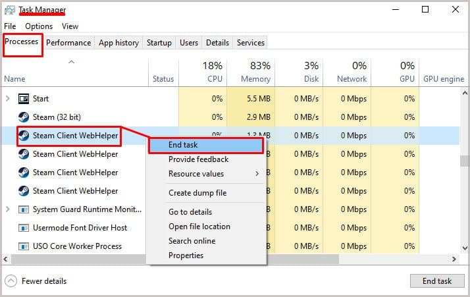Click the Task Manager title bar icon
Viewport: 470px width, 297px height.
[10, 10]
